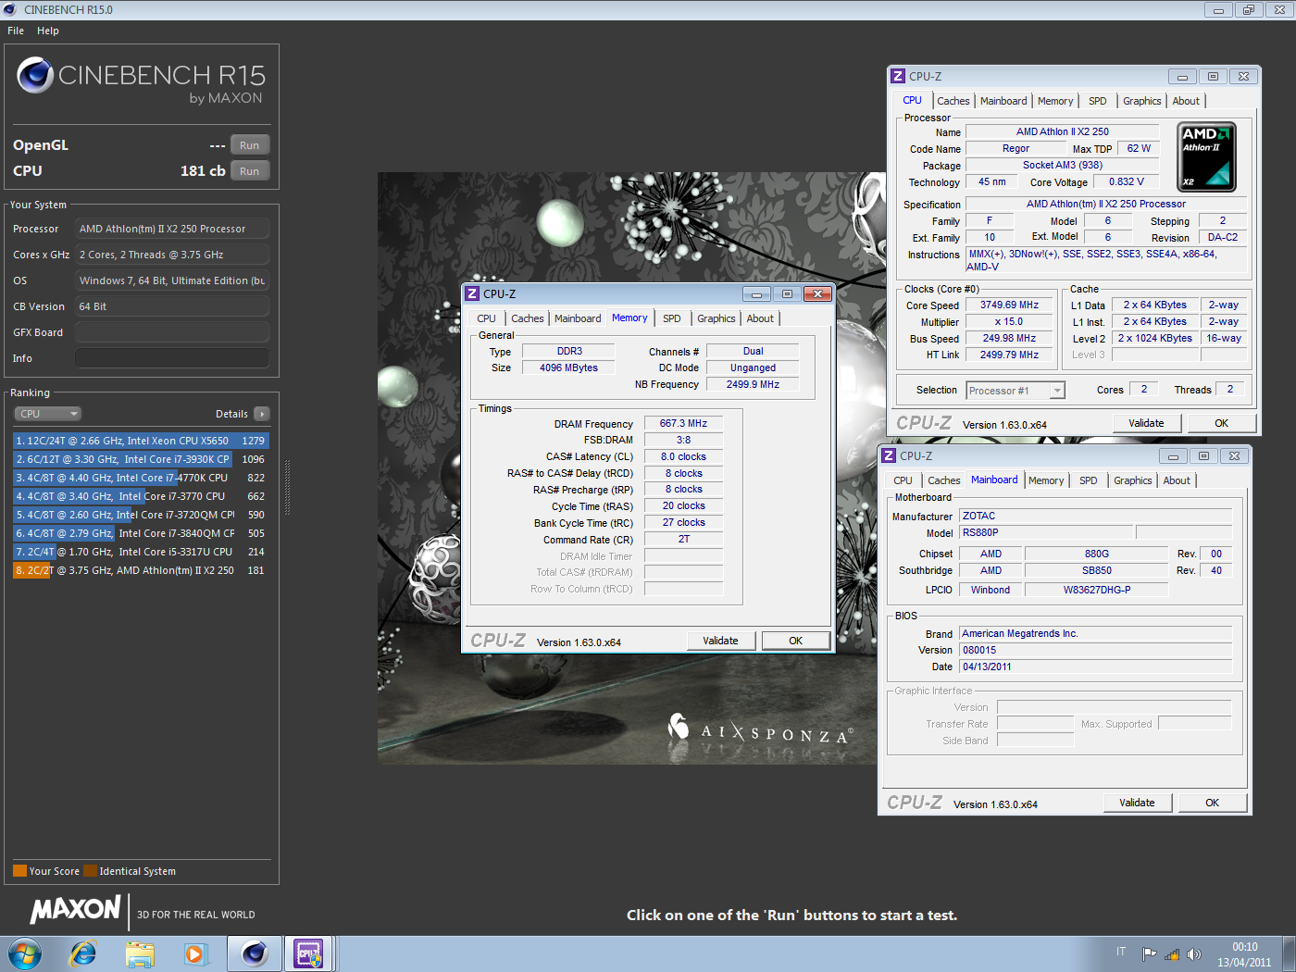Click Validate in top CPU-Z window
1296x972 pixels.
1147,423
